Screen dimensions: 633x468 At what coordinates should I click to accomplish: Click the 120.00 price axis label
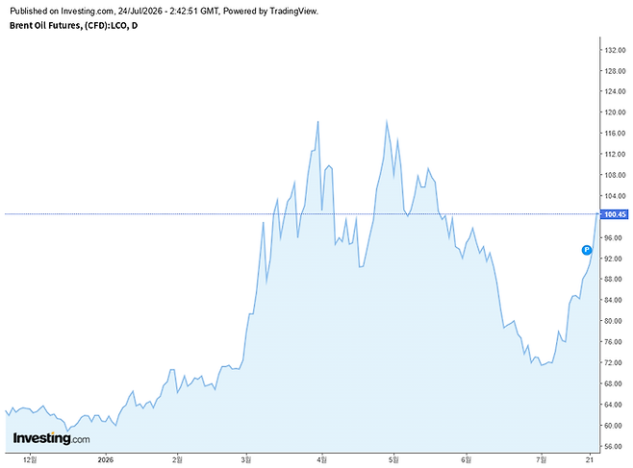pos(615,112)
